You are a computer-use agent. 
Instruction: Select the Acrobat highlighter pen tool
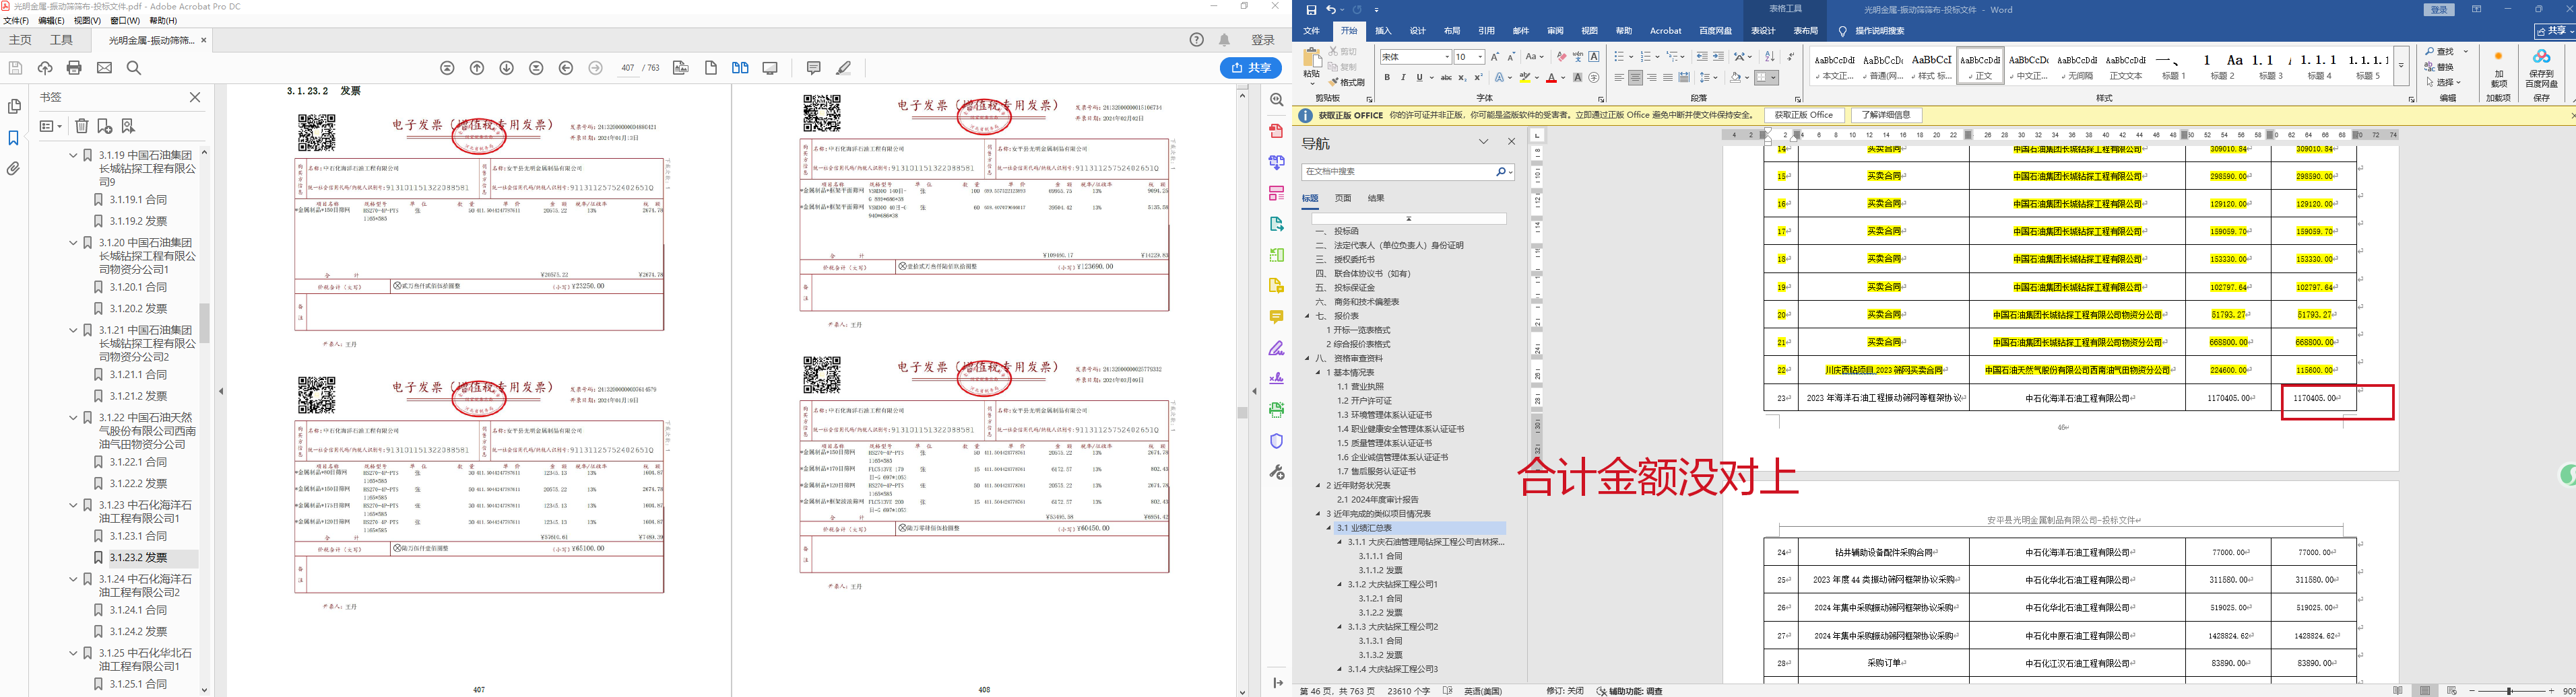point(844,68)
